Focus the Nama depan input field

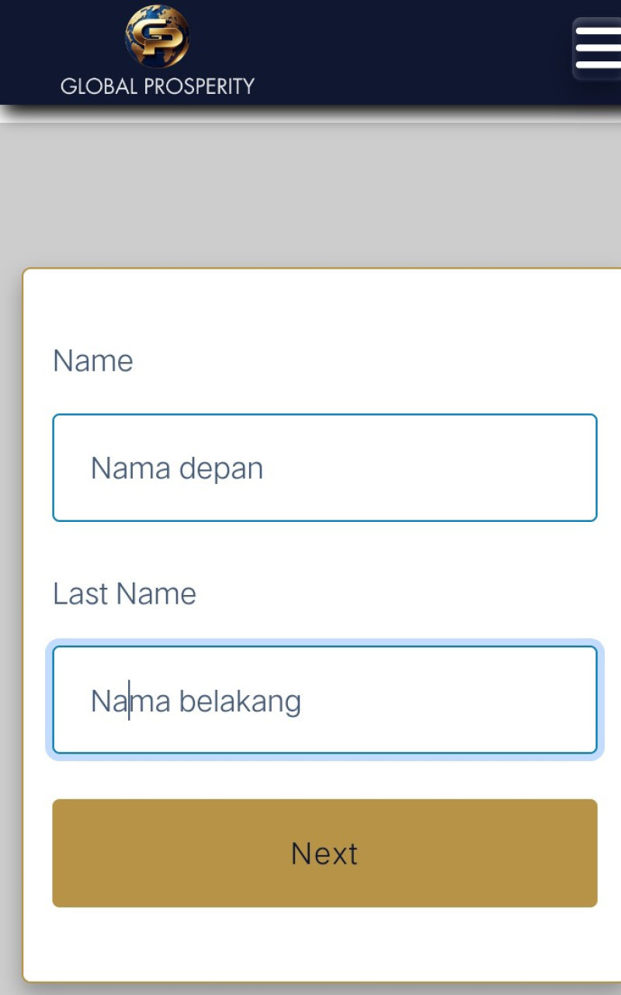324,468
